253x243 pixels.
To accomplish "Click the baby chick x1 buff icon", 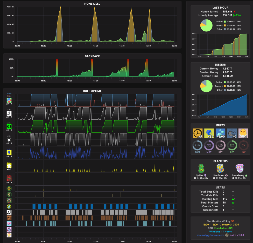I will click(x=243, y=133).
